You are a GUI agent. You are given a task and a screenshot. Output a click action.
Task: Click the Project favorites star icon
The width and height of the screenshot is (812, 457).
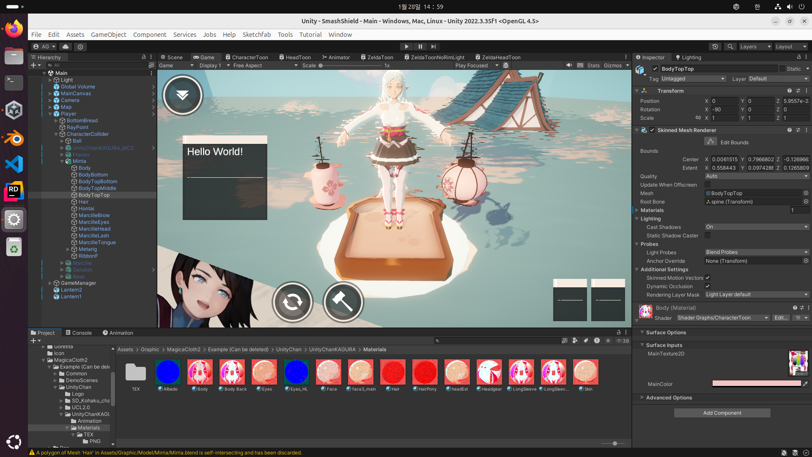[608, 341]
